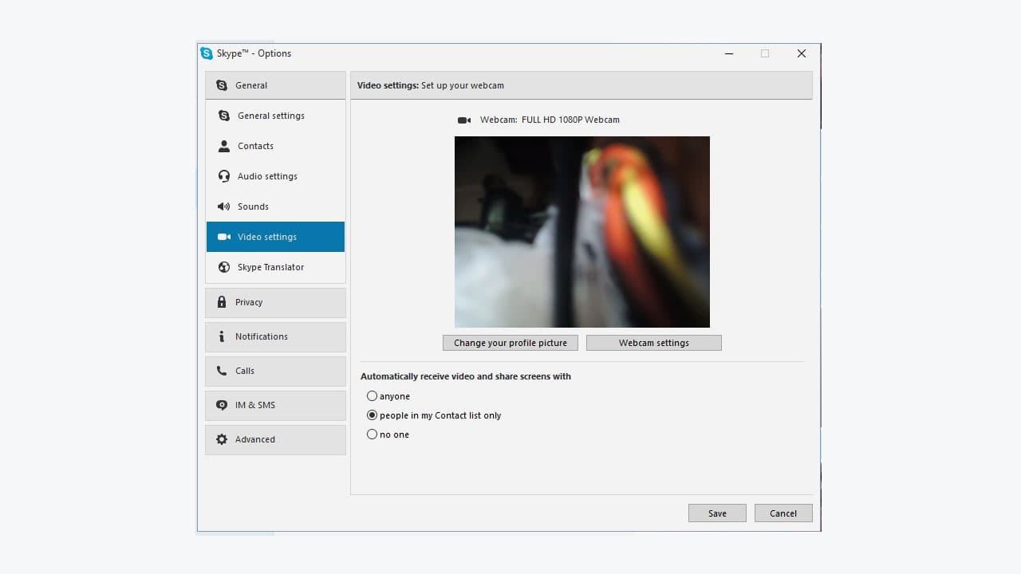Click the Advanced gear icon
Viewport: 1021px width, 574px height.
tap(222, 439)
